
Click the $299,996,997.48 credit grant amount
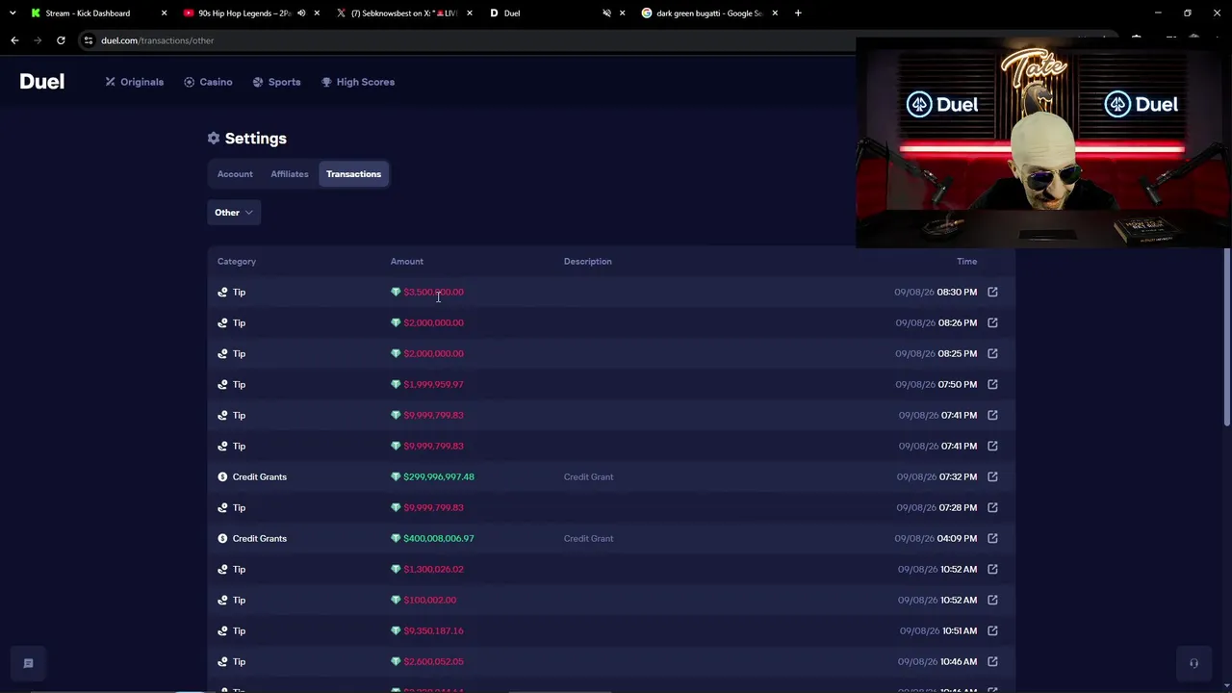click(x=439, y=476)
